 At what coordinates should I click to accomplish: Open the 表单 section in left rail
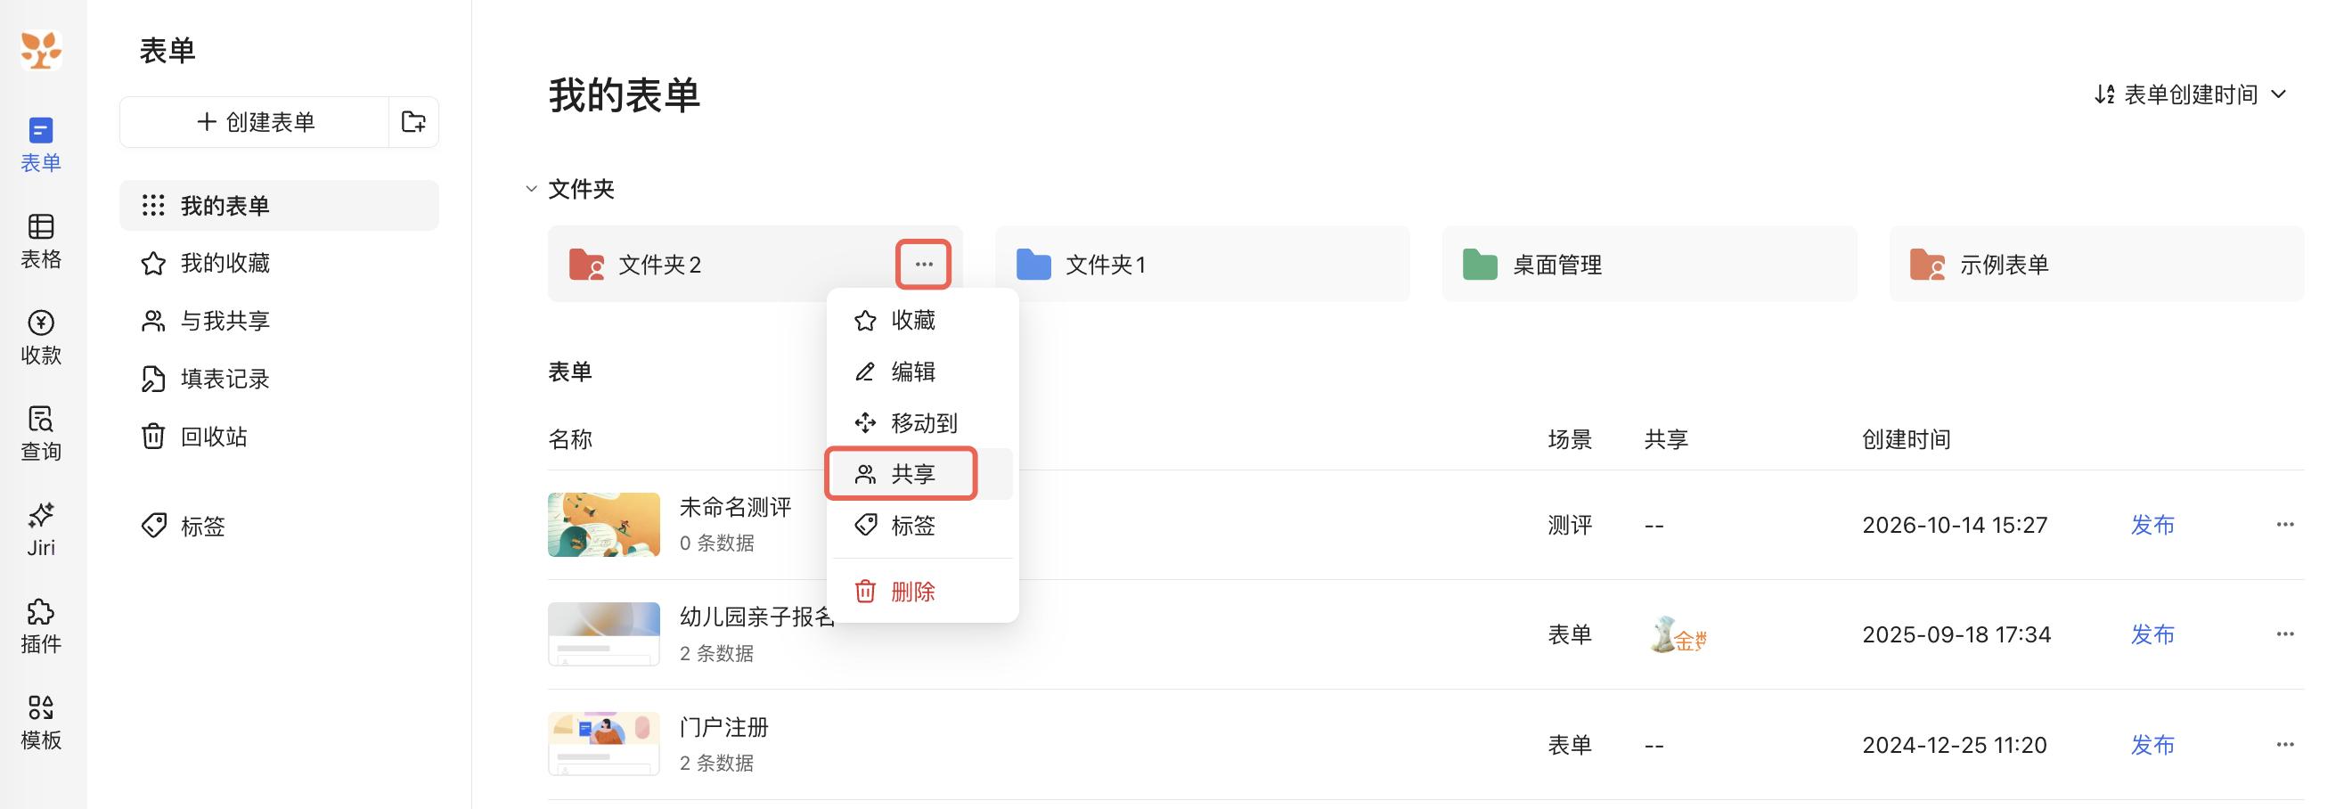tap(40, 144)
